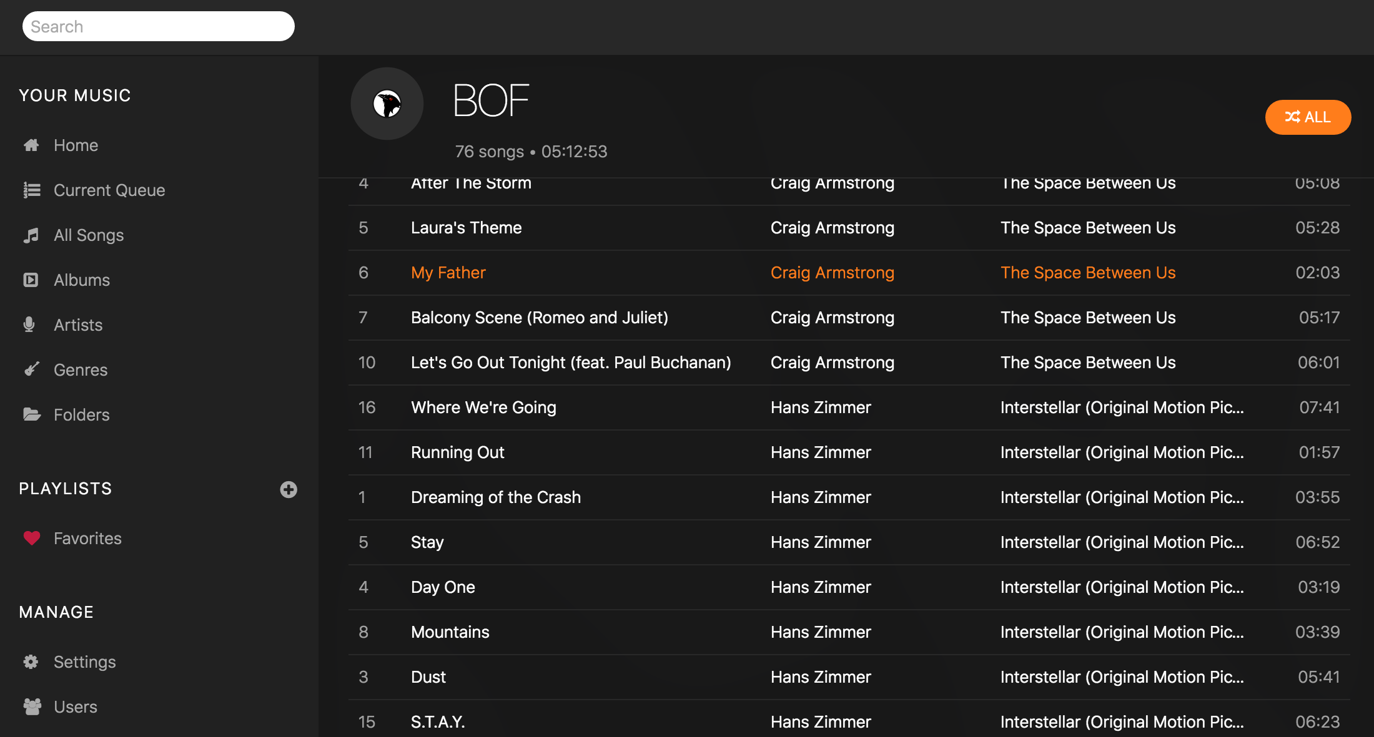Screen dimensions: 1374x737
Task: Focus the Search input field
Action: click(159, 27)
